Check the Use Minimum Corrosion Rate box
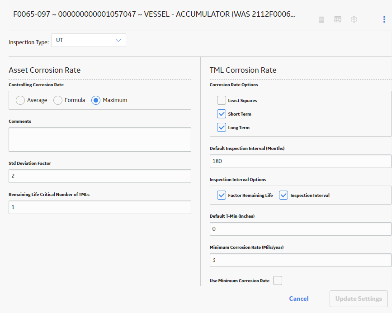This screenshot has height=313, width=392. (x=278, y=280)
